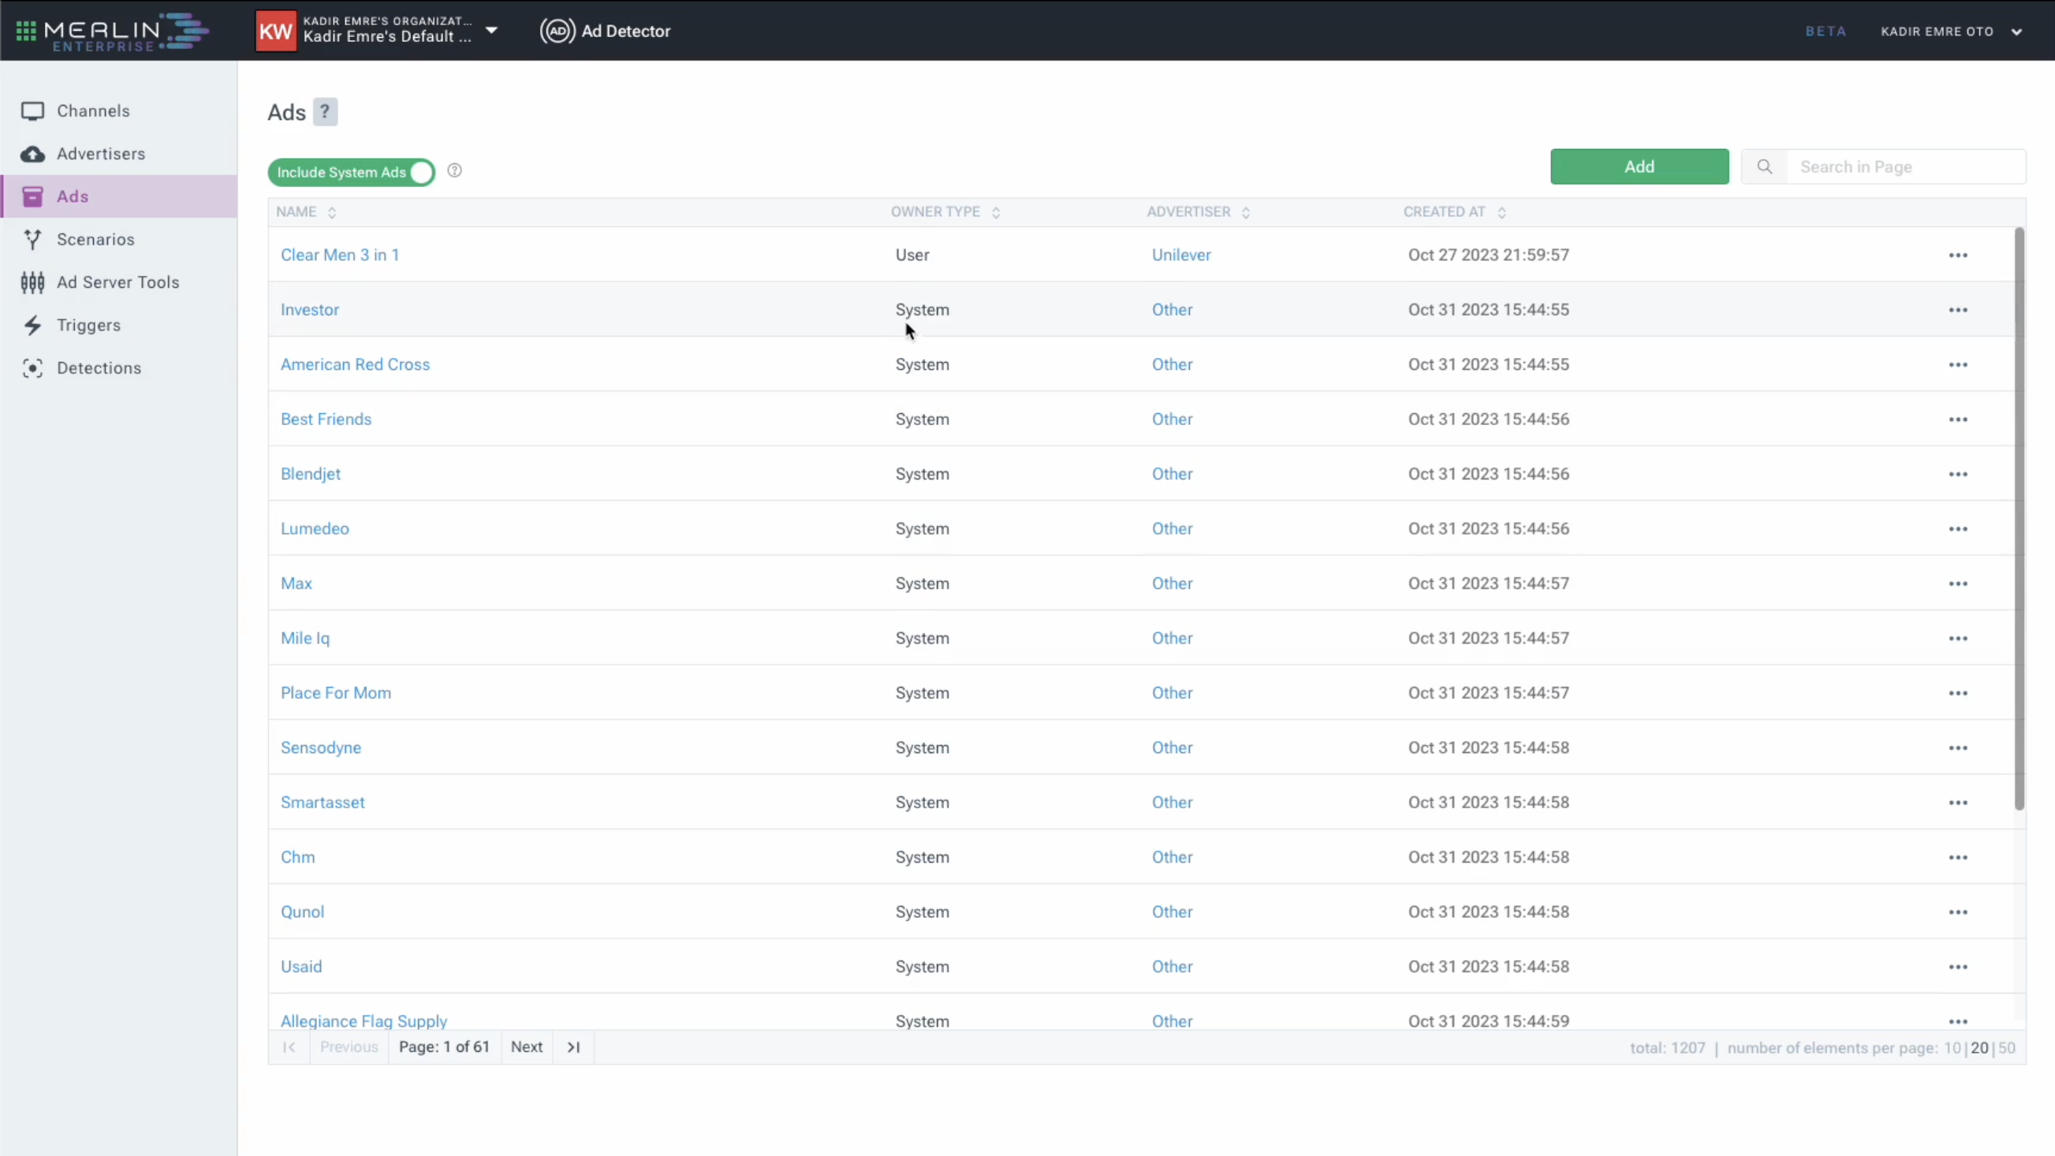Open the apps grid icon beside Merlin logo
This screenshot has width=2055, height=1156.
[25, 31]
